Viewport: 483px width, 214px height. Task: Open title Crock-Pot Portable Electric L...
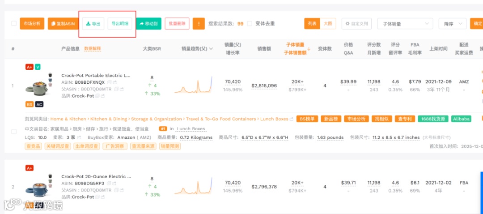point(96,75)
